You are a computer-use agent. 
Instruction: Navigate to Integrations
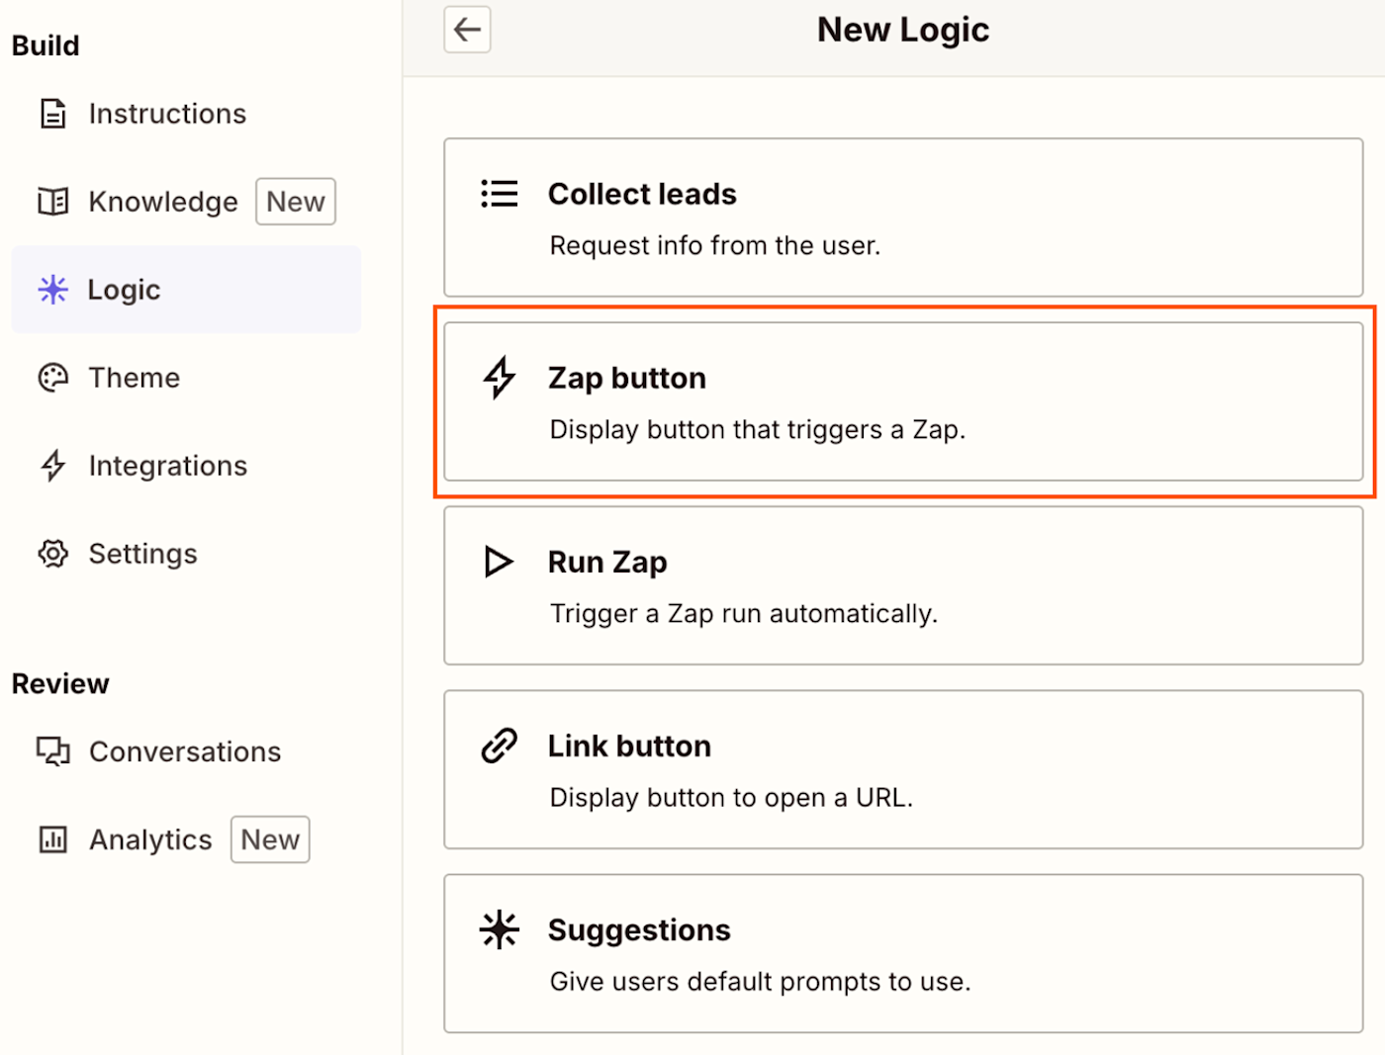tap(168, 466)
